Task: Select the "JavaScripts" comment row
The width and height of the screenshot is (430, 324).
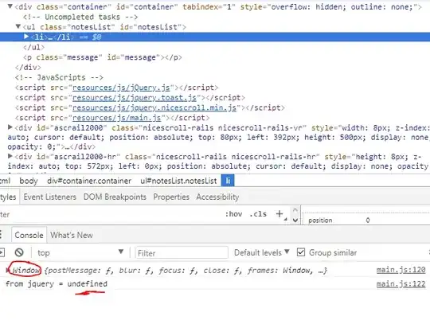Action: (59, 77)
